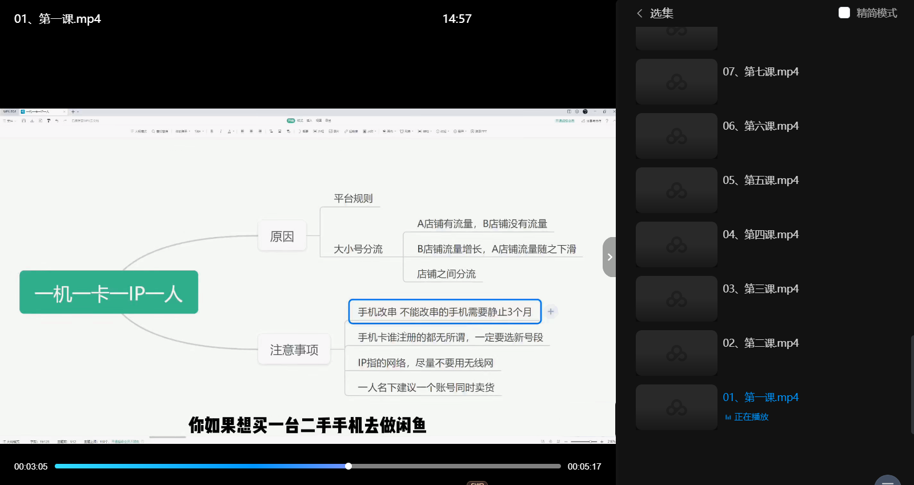The image size is (914, 485).
Task: Click the plus icon next to 手机改串 node
Action: [551, 311]
